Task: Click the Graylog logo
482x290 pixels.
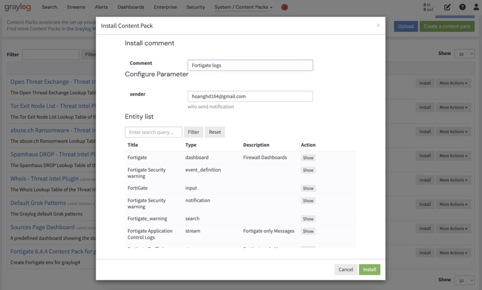Action: click(x=17, y=7)
